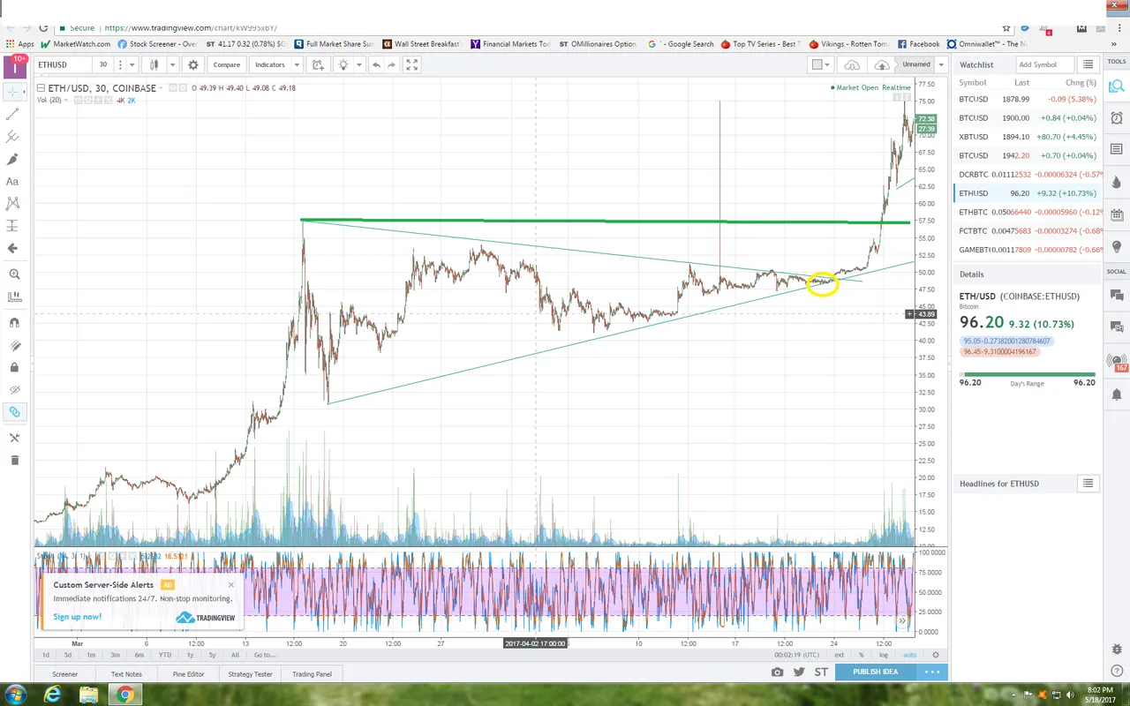Toggle the percent scale option
1130x706 pixels.
pyautogui.click(x=862, y=655)
